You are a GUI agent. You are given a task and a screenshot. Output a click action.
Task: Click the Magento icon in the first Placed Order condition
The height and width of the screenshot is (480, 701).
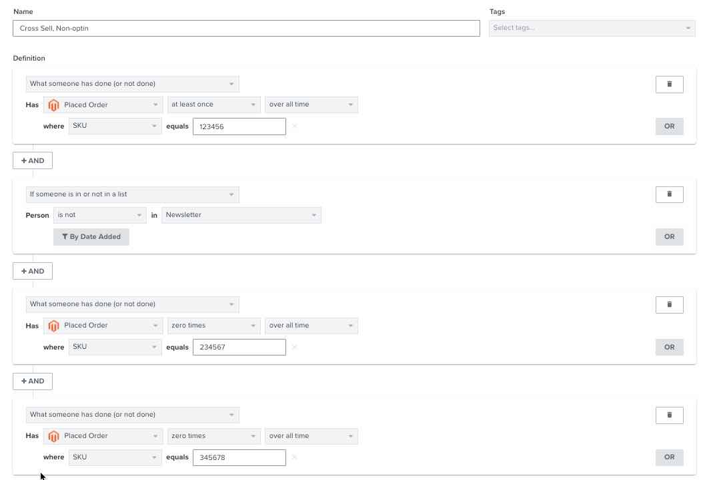tap(54, 105)
